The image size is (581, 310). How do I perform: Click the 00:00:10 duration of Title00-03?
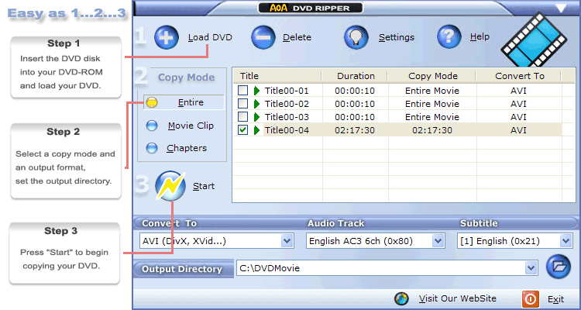(355, 118)
